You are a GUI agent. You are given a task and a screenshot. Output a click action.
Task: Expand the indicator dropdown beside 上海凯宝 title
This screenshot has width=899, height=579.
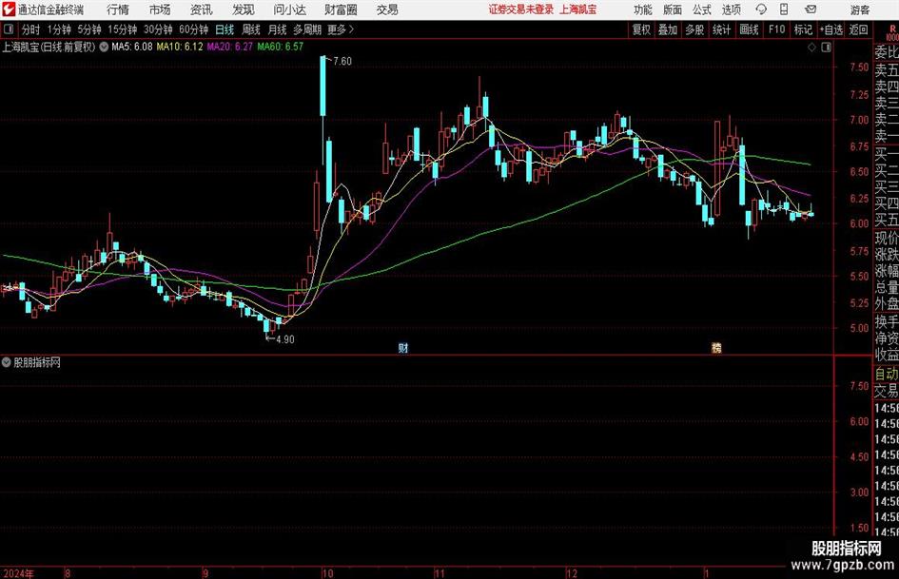(104, 47)
